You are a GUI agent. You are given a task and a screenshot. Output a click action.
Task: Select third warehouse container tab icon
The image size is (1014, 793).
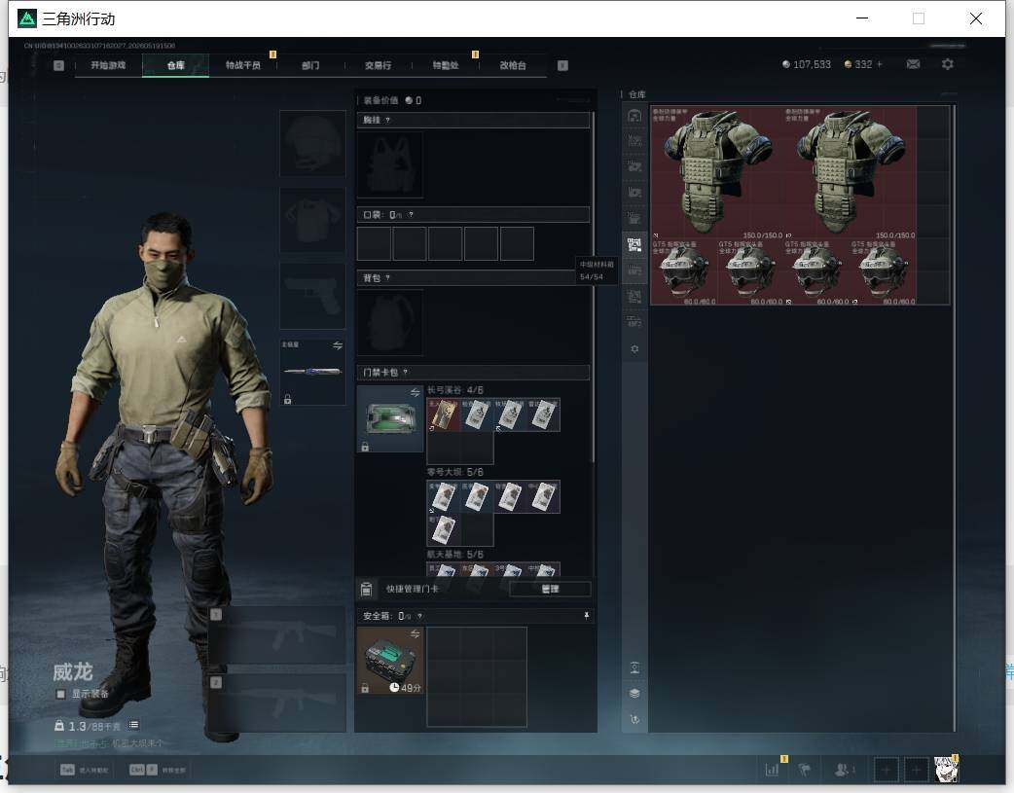(x=634, y=167)
